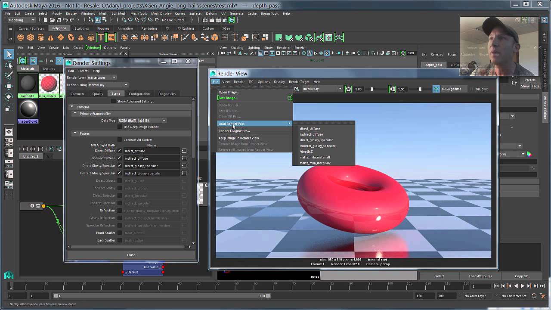Toggle color management icon beside sRGB gamma
Screen dimensions: 551x310
[436, 89]
